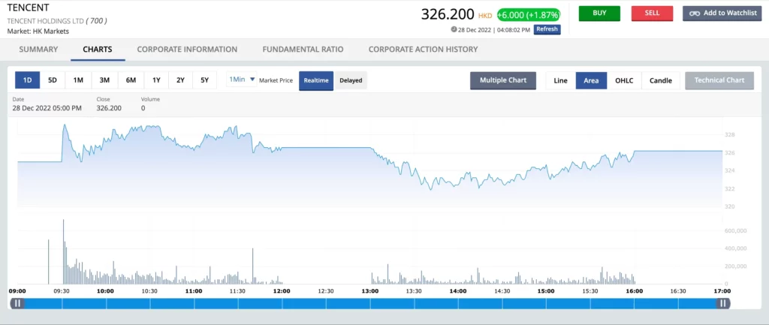Open the 1Min interval dropdown

point(242,80)
